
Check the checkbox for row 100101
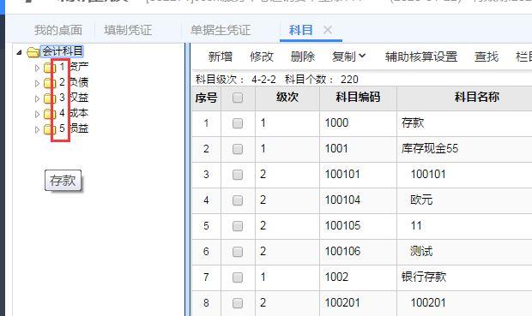(238, 175)
